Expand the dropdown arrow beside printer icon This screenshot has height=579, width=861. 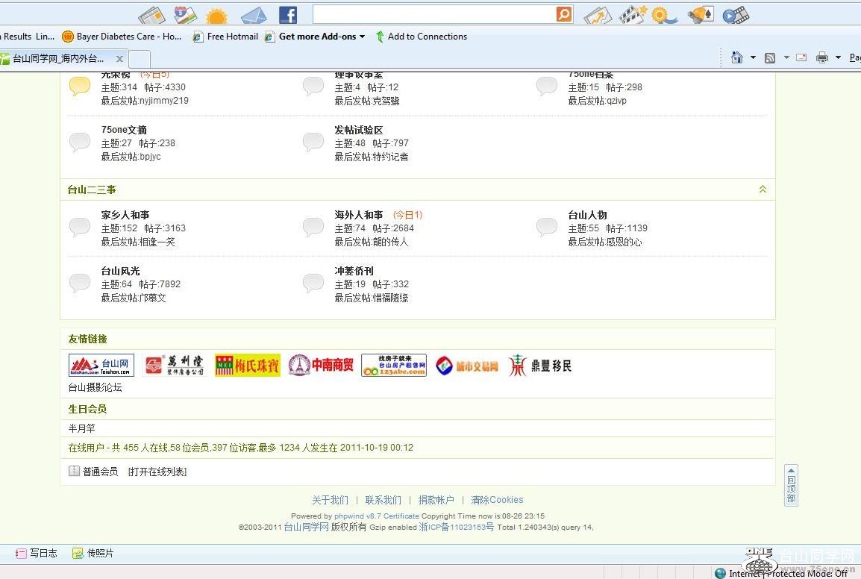pyautogui.click(x=838, y=57)
